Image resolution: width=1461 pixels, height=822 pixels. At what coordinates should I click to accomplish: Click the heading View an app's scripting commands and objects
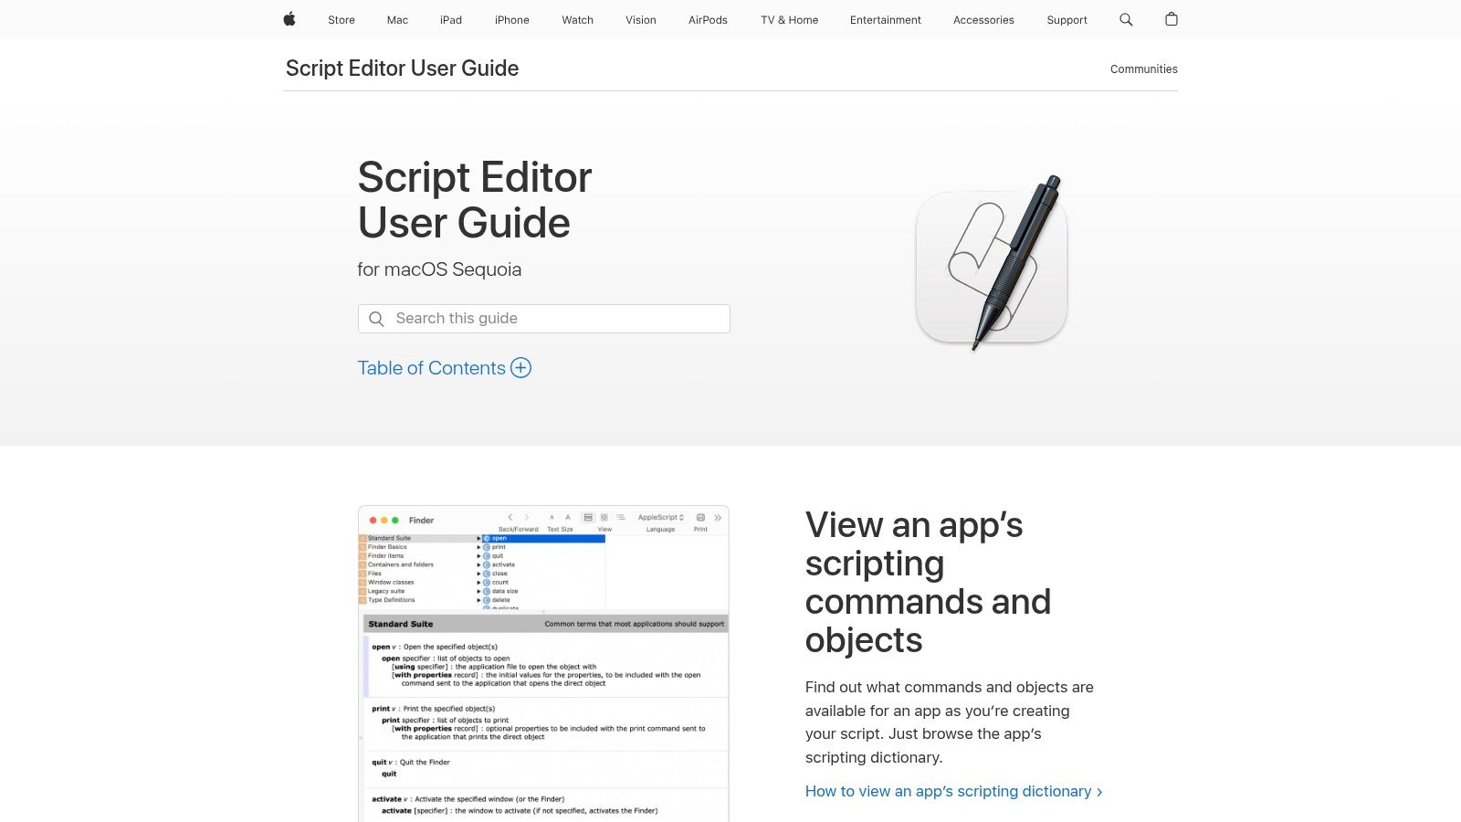pyautogui.click(x=928, y=583)
